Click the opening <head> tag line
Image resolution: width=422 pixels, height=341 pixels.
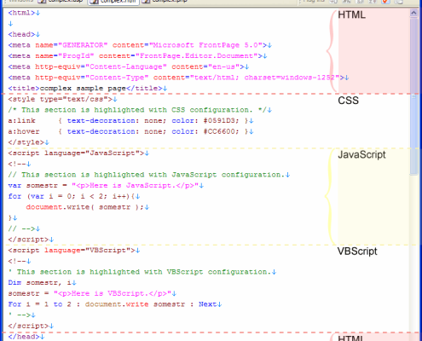[x=24, y=34]
